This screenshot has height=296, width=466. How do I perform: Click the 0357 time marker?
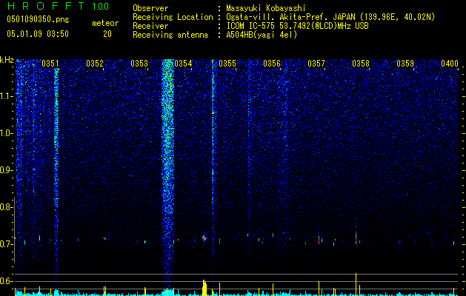click(x=316, y=64)
